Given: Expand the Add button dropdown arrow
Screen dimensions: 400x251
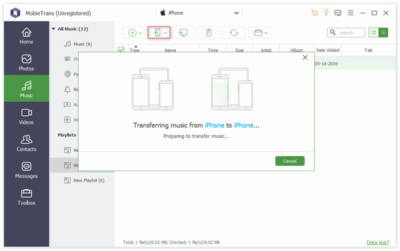Looking at the screenshot, I should (x=140, y=33).
